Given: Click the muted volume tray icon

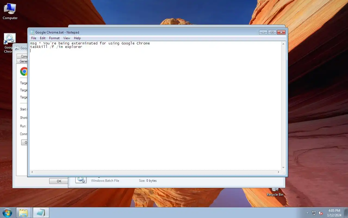Looking at the screenshot, I should pyautogui.click(x=321, y=213).
